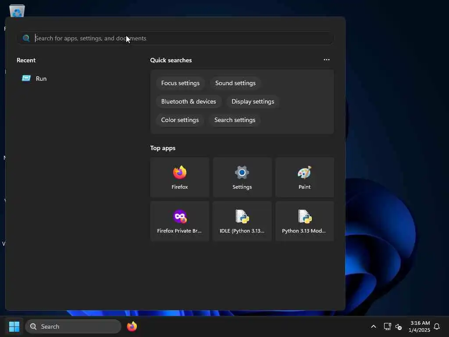
Task: Open Quick searches more options menu
Action: click(x=326, y=60)
